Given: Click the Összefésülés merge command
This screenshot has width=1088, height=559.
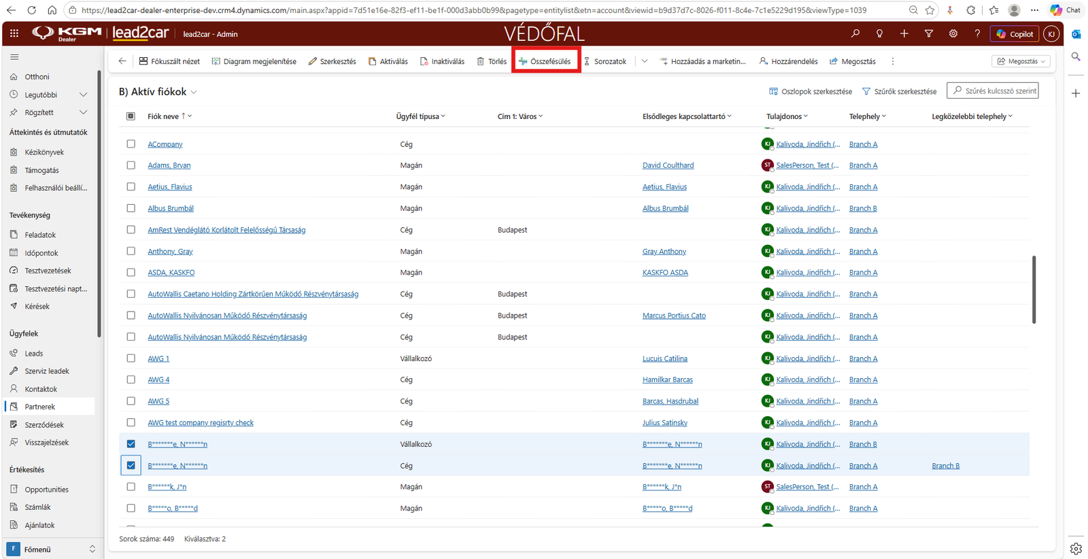Looking at the screenshot, I should [x=545, y=61].
